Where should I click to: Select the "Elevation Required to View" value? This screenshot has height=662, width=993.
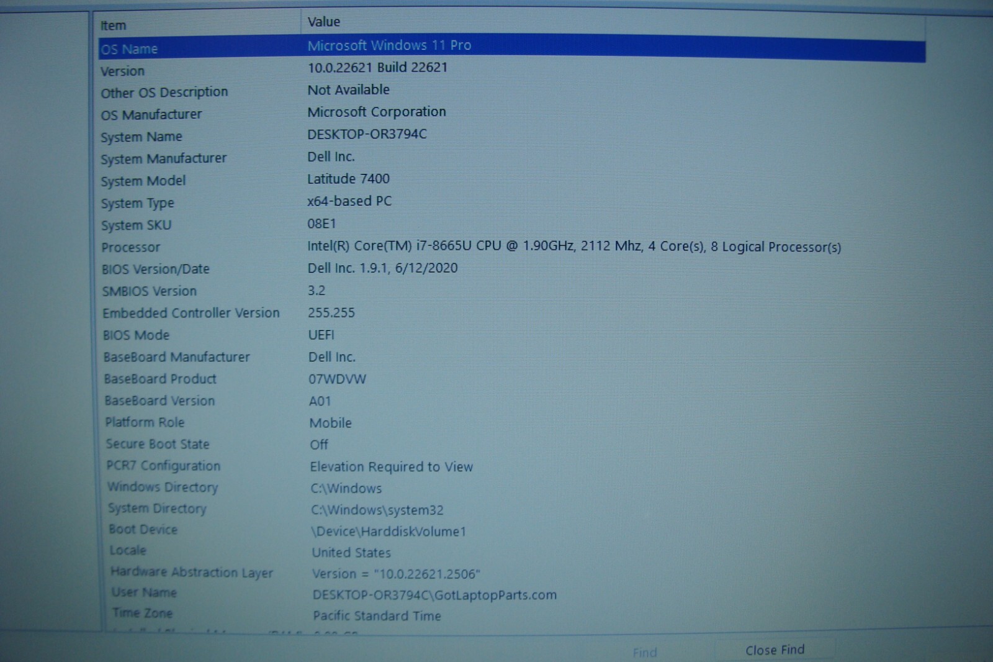tap(392, 467)
